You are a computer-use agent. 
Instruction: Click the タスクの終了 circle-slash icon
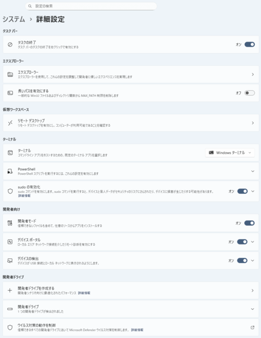click(x=10, y=45)
